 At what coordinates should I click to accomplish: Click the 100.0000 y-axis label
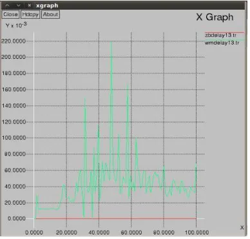pos(14,138)
